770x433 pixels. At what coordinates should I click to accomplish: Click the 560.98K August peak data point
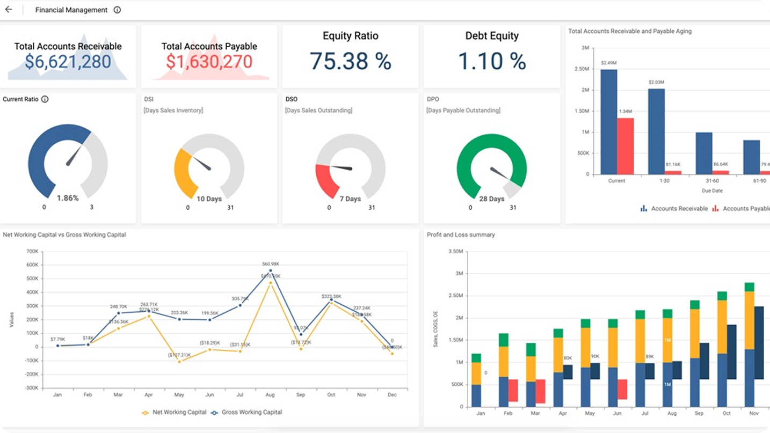click(271, 271)
